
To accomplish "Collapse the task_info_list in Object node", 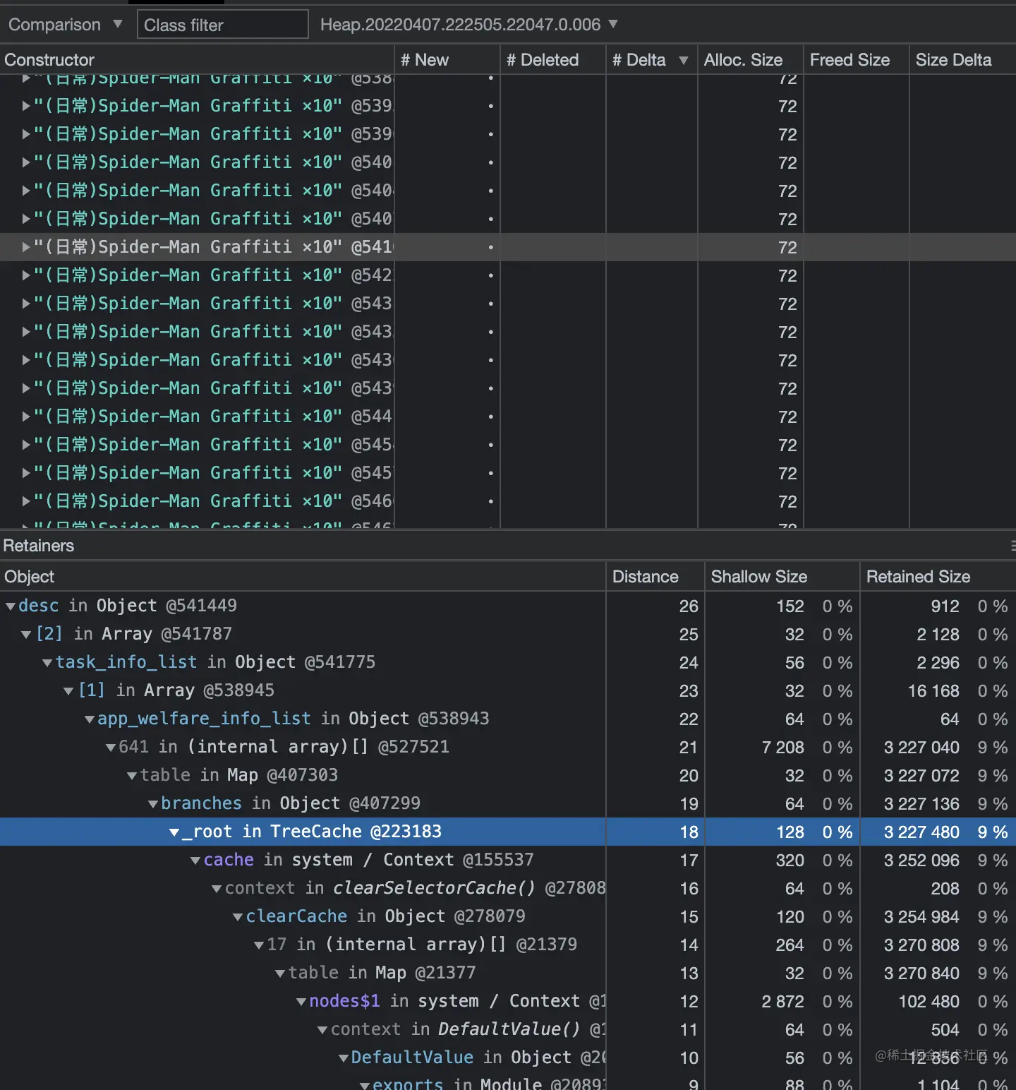I will tap(47, 663).
